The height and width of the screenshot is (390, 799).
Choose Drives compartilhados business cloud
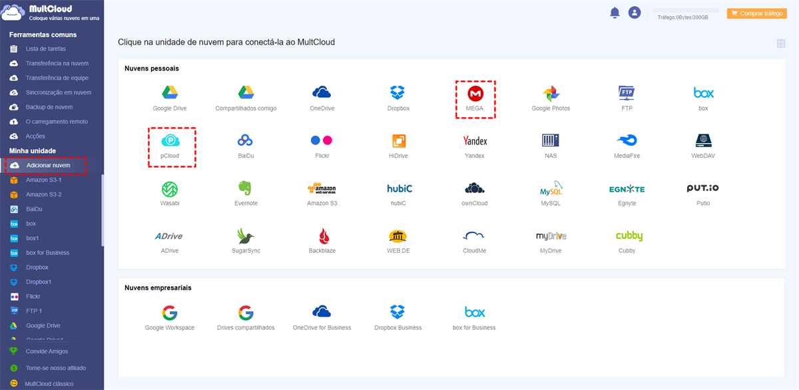pyautogui.click(x=246, y=317)
